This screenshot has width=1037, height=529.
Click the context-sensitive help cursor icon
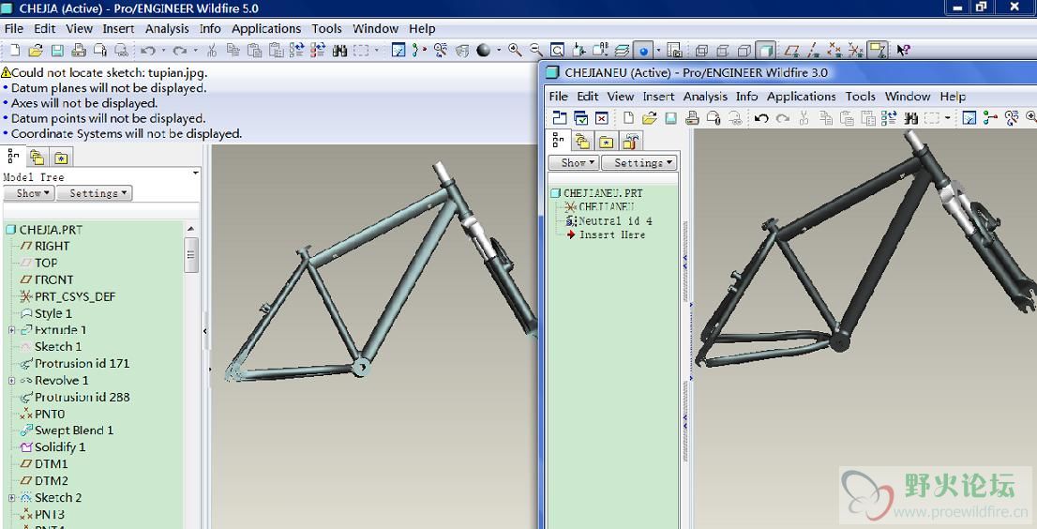click(904, 51)
